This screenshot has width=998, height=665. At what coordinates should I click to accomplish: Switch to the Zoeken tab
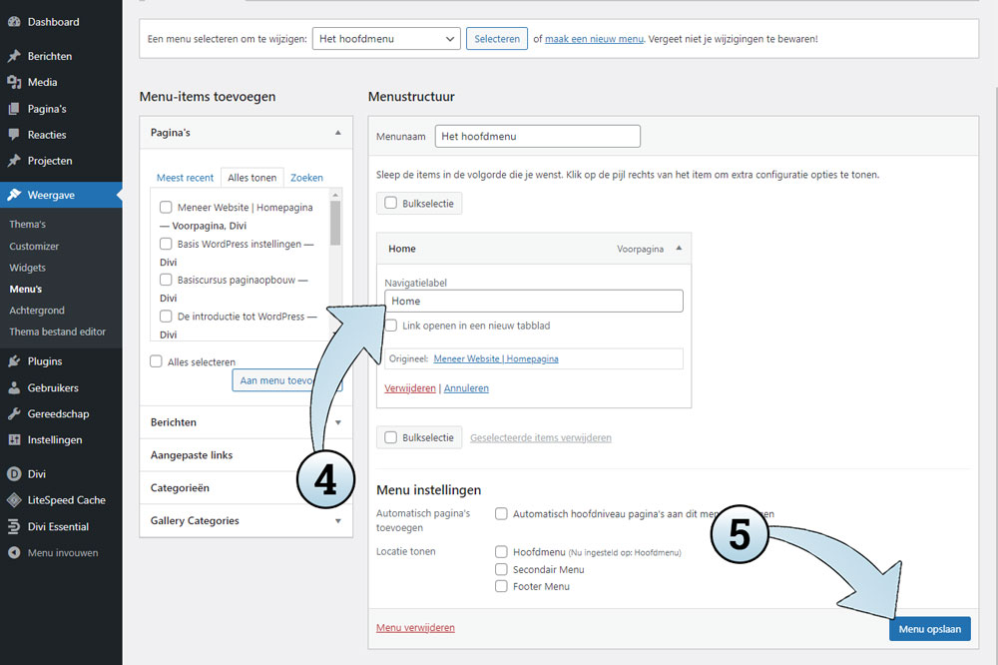click(306, 178)
